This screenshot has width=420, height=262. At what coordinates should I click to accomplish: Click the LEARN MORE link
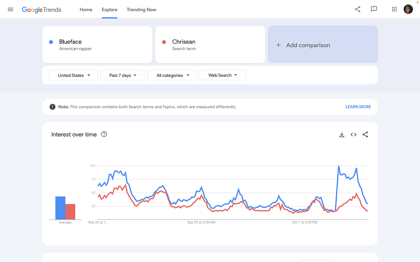click(x=358, y=107)
